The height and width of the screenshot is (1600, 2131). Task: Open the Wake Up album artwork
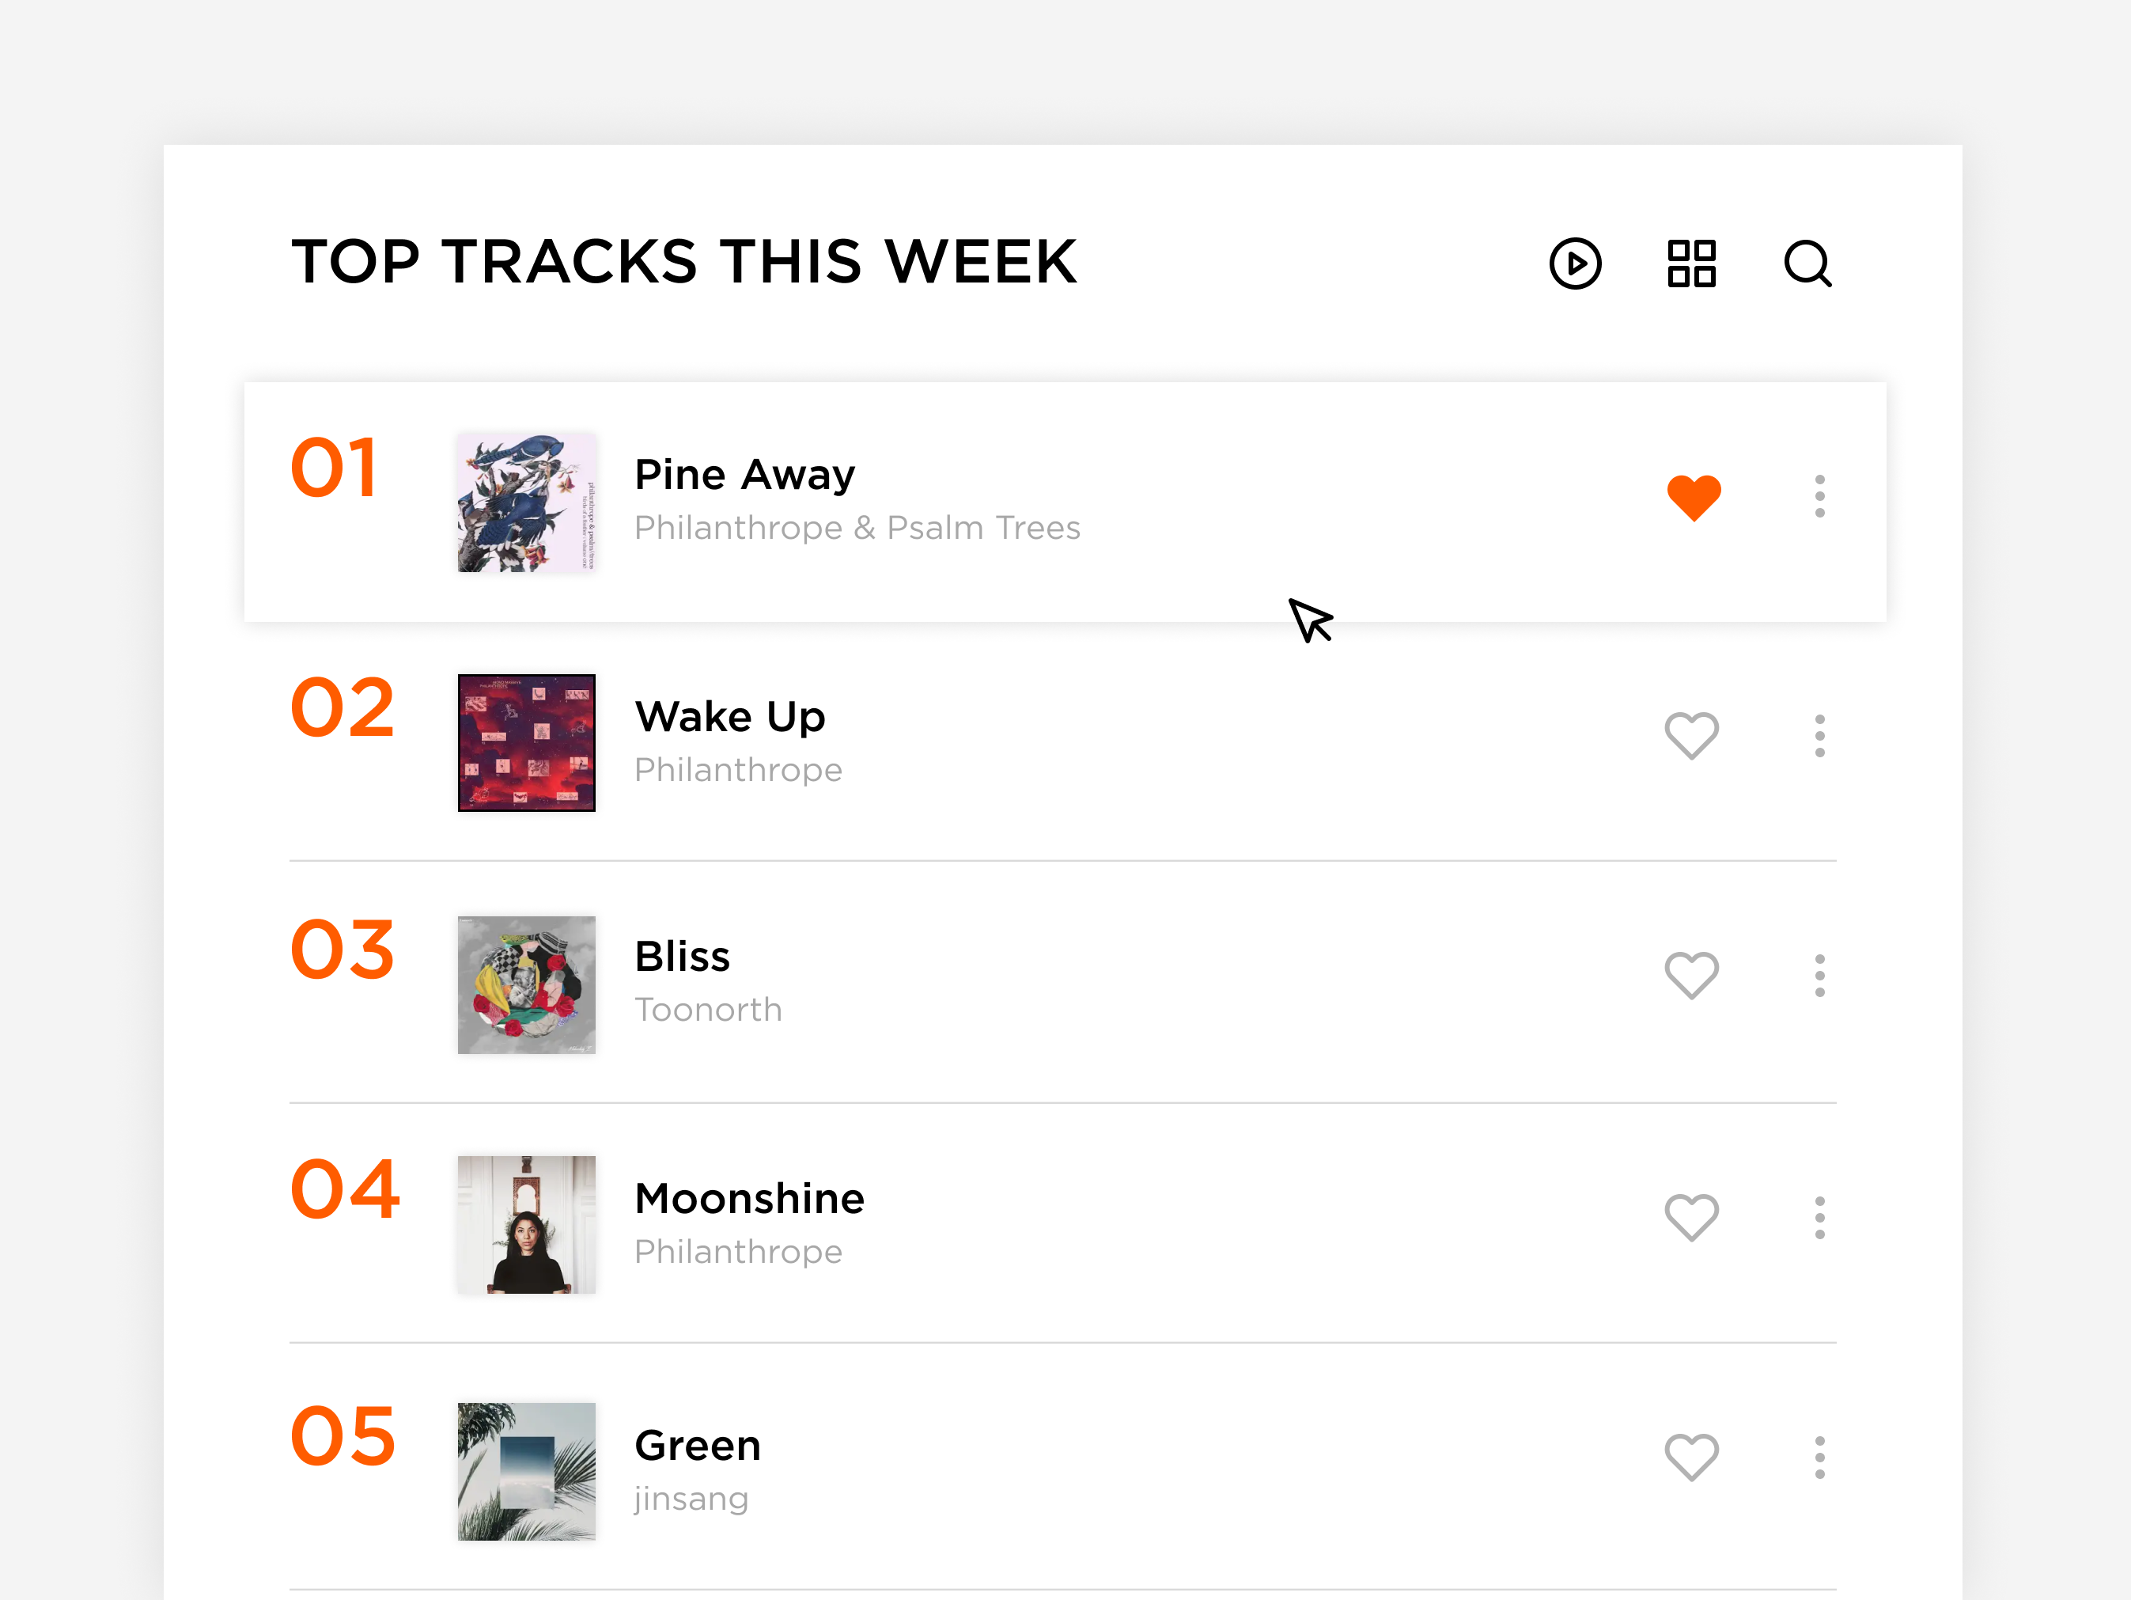[x=526, y=743]
